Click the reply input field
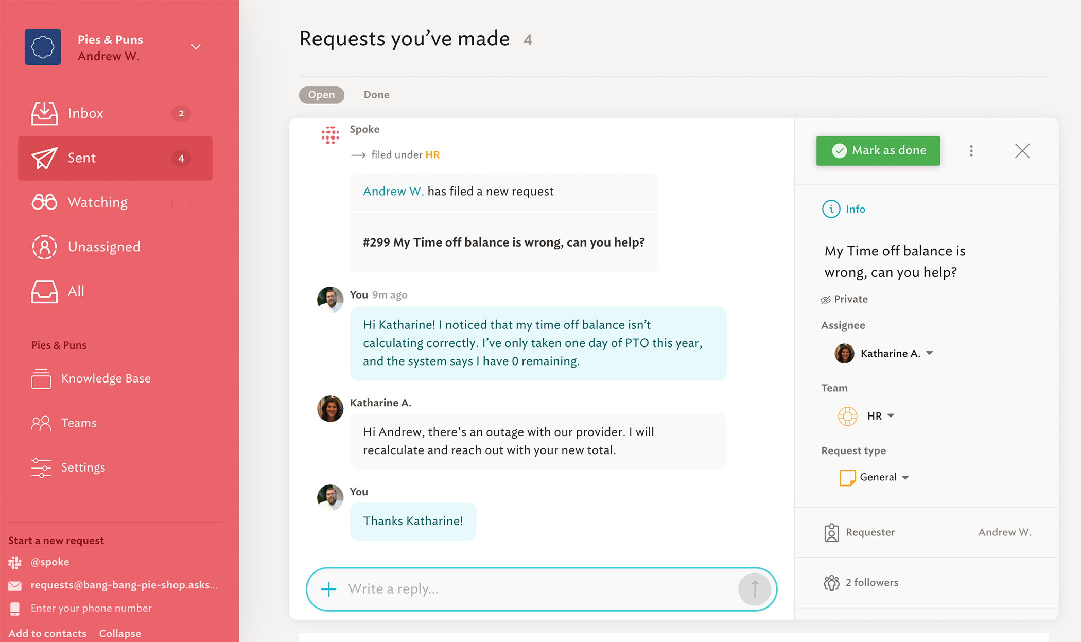Viewport: 1081px width, 642px height. coord(543,588)
